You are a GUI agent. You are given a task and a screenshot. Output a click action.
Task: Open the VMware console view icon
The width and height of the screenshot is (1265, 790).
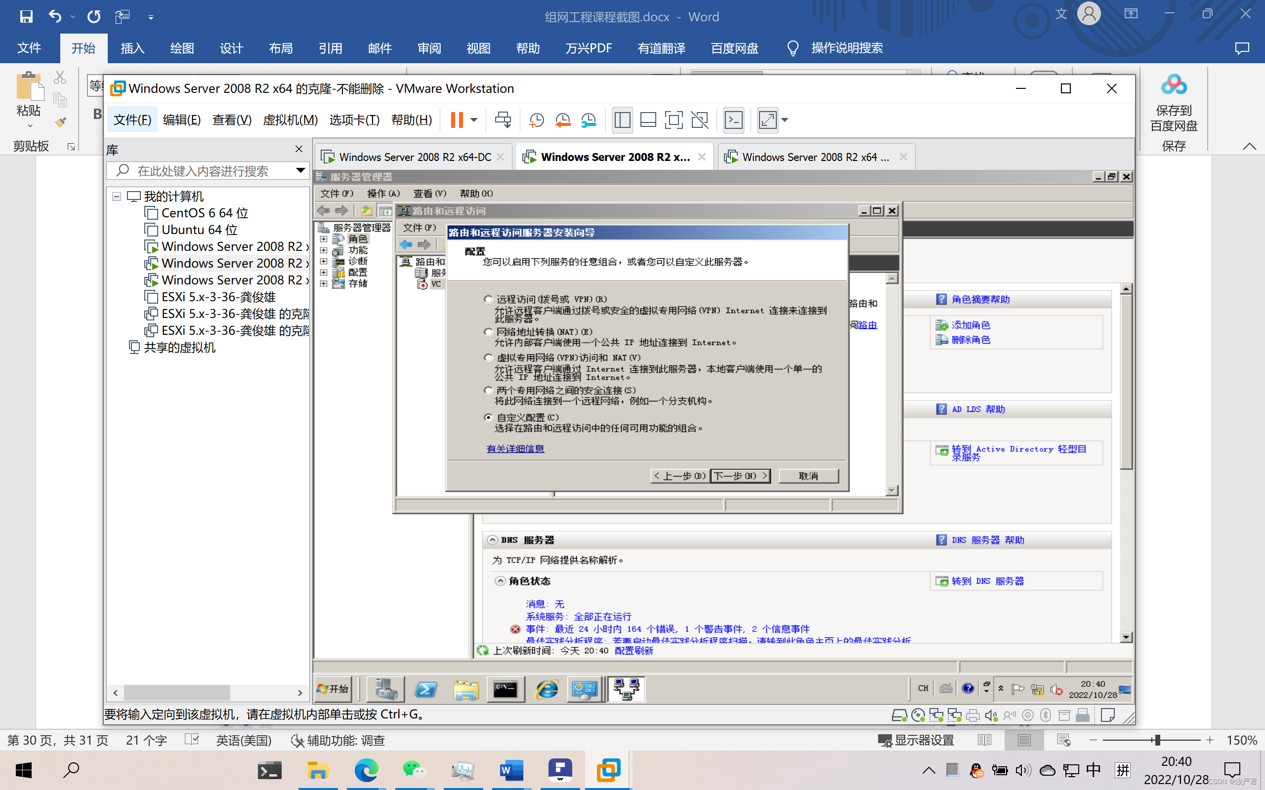tap(734, 120)
